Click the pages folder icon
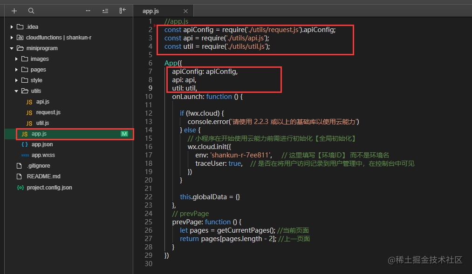This screenshot has width=472, height=274. [25, 70]
